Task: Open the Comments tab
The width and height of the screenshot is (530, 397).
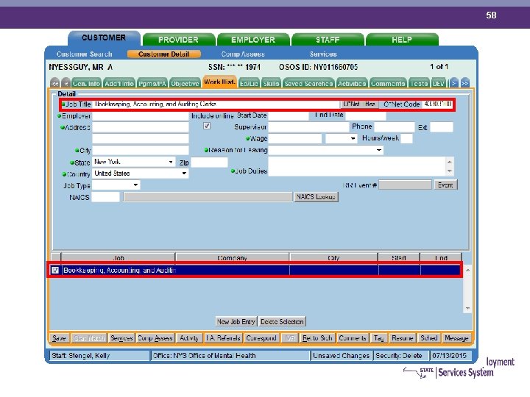Action: point(388,83)
